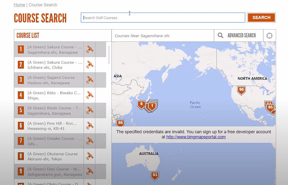The width and height of the screenshot is (288, 185).
Task: Open satellite view for Ontake Course
Action: tap(90, 141)
